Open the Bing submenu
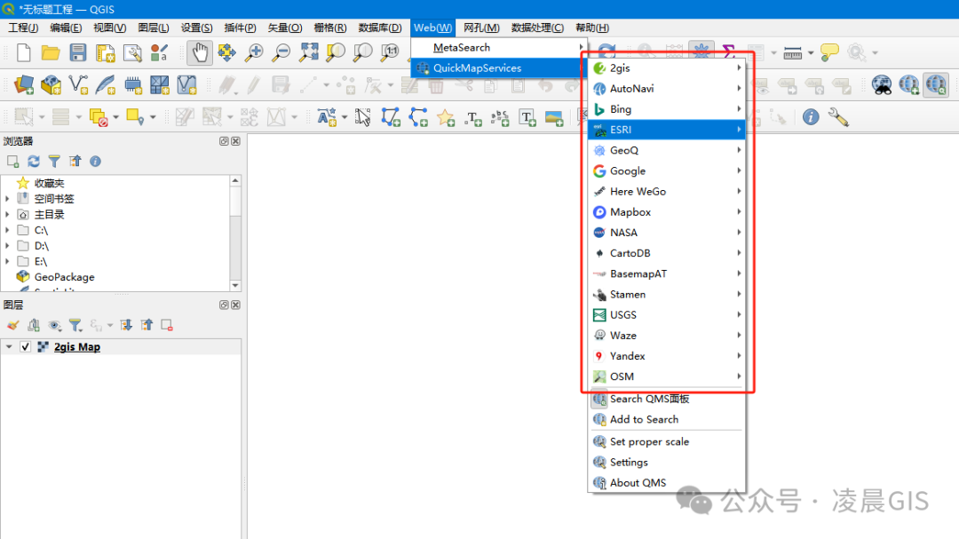 point(667,109)
